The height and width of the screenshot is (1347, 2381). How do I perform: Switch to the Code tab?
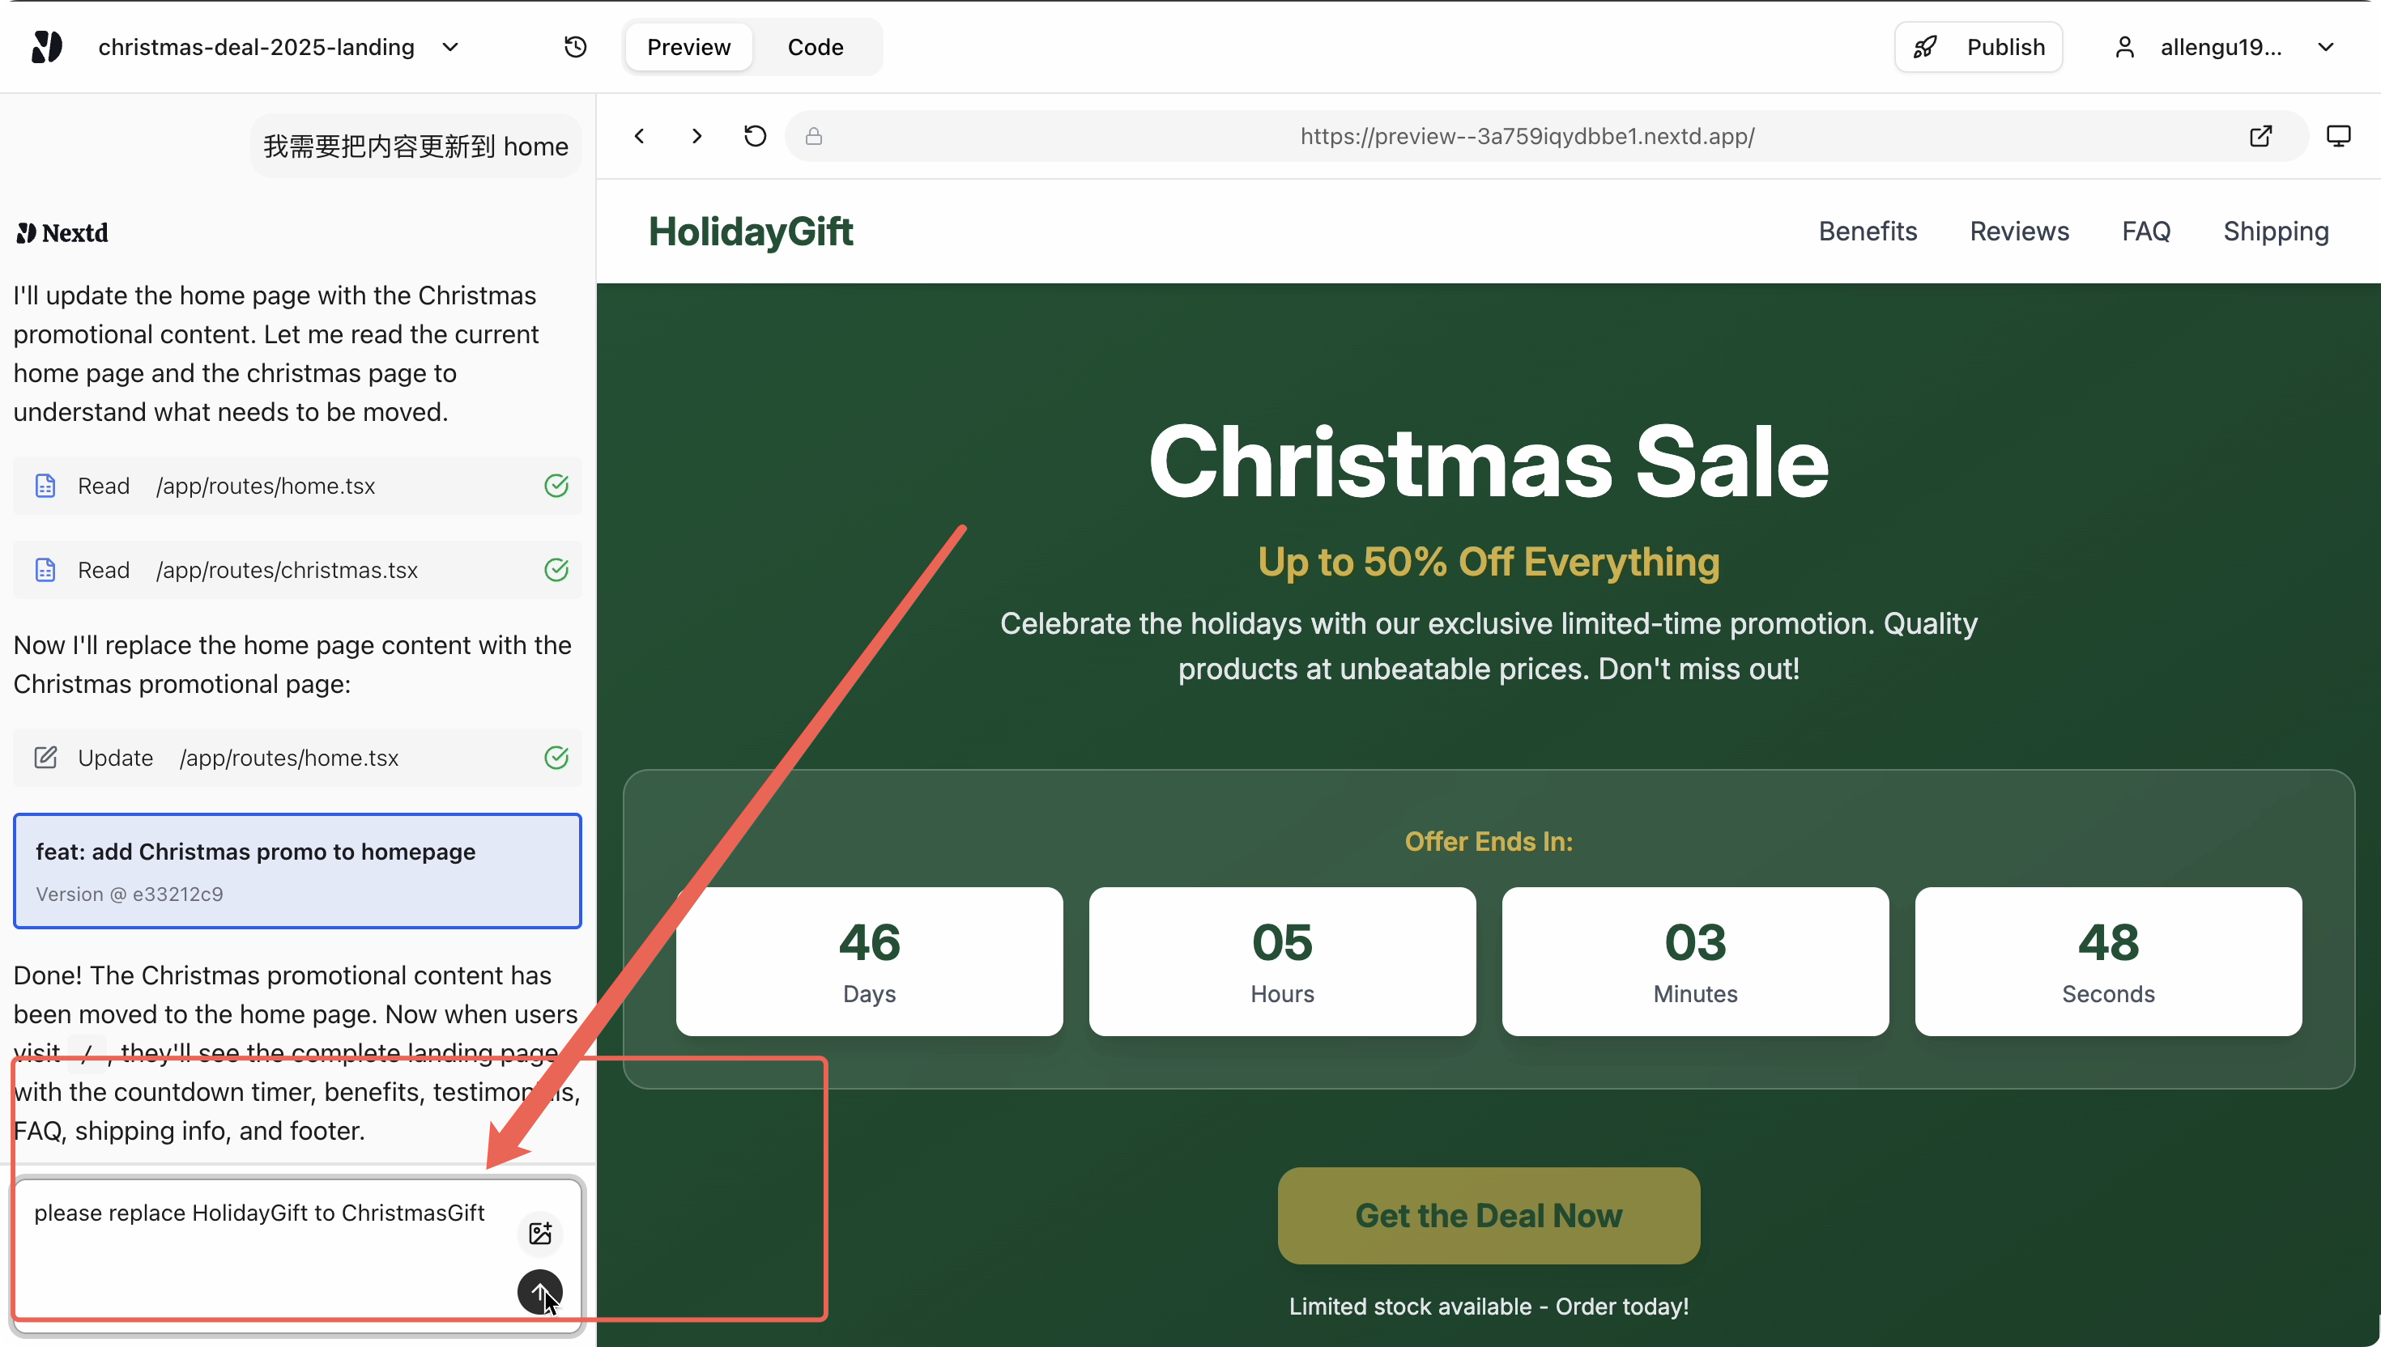pos(815,47)
